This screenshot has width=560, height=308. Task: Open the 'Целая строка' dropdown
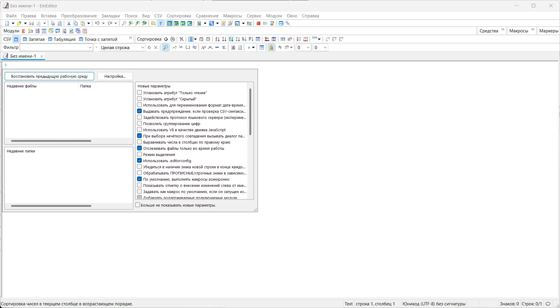click(143, 47)
